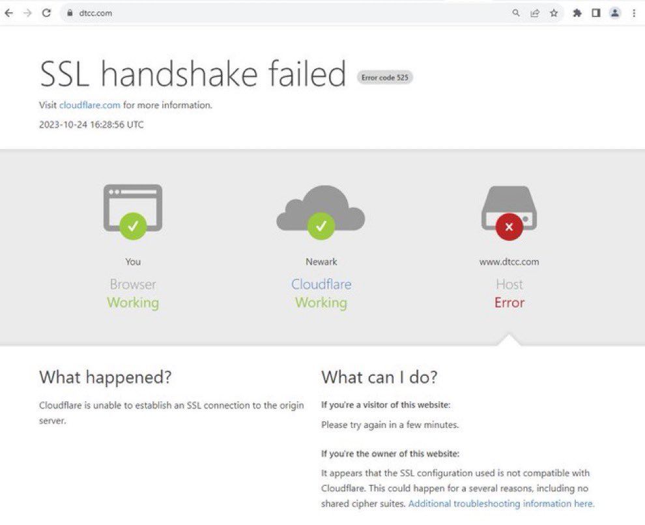Click the browser back arrow

coord(8,13)
